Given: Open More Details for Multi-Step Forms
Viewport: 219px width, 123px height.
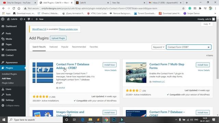Looking at the screenshot, I should tap(204, 70).
